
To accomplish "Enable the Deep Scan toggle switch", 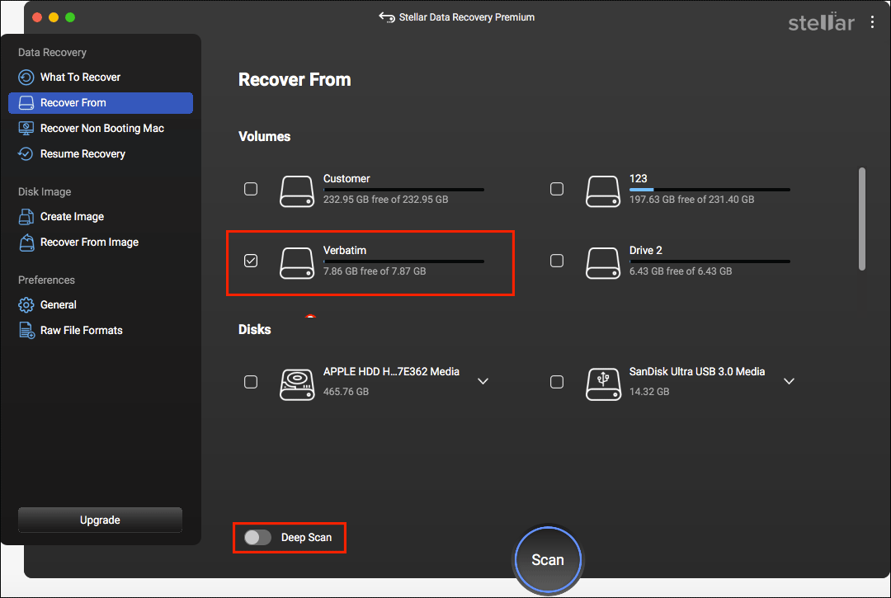I will click(257, 537).
